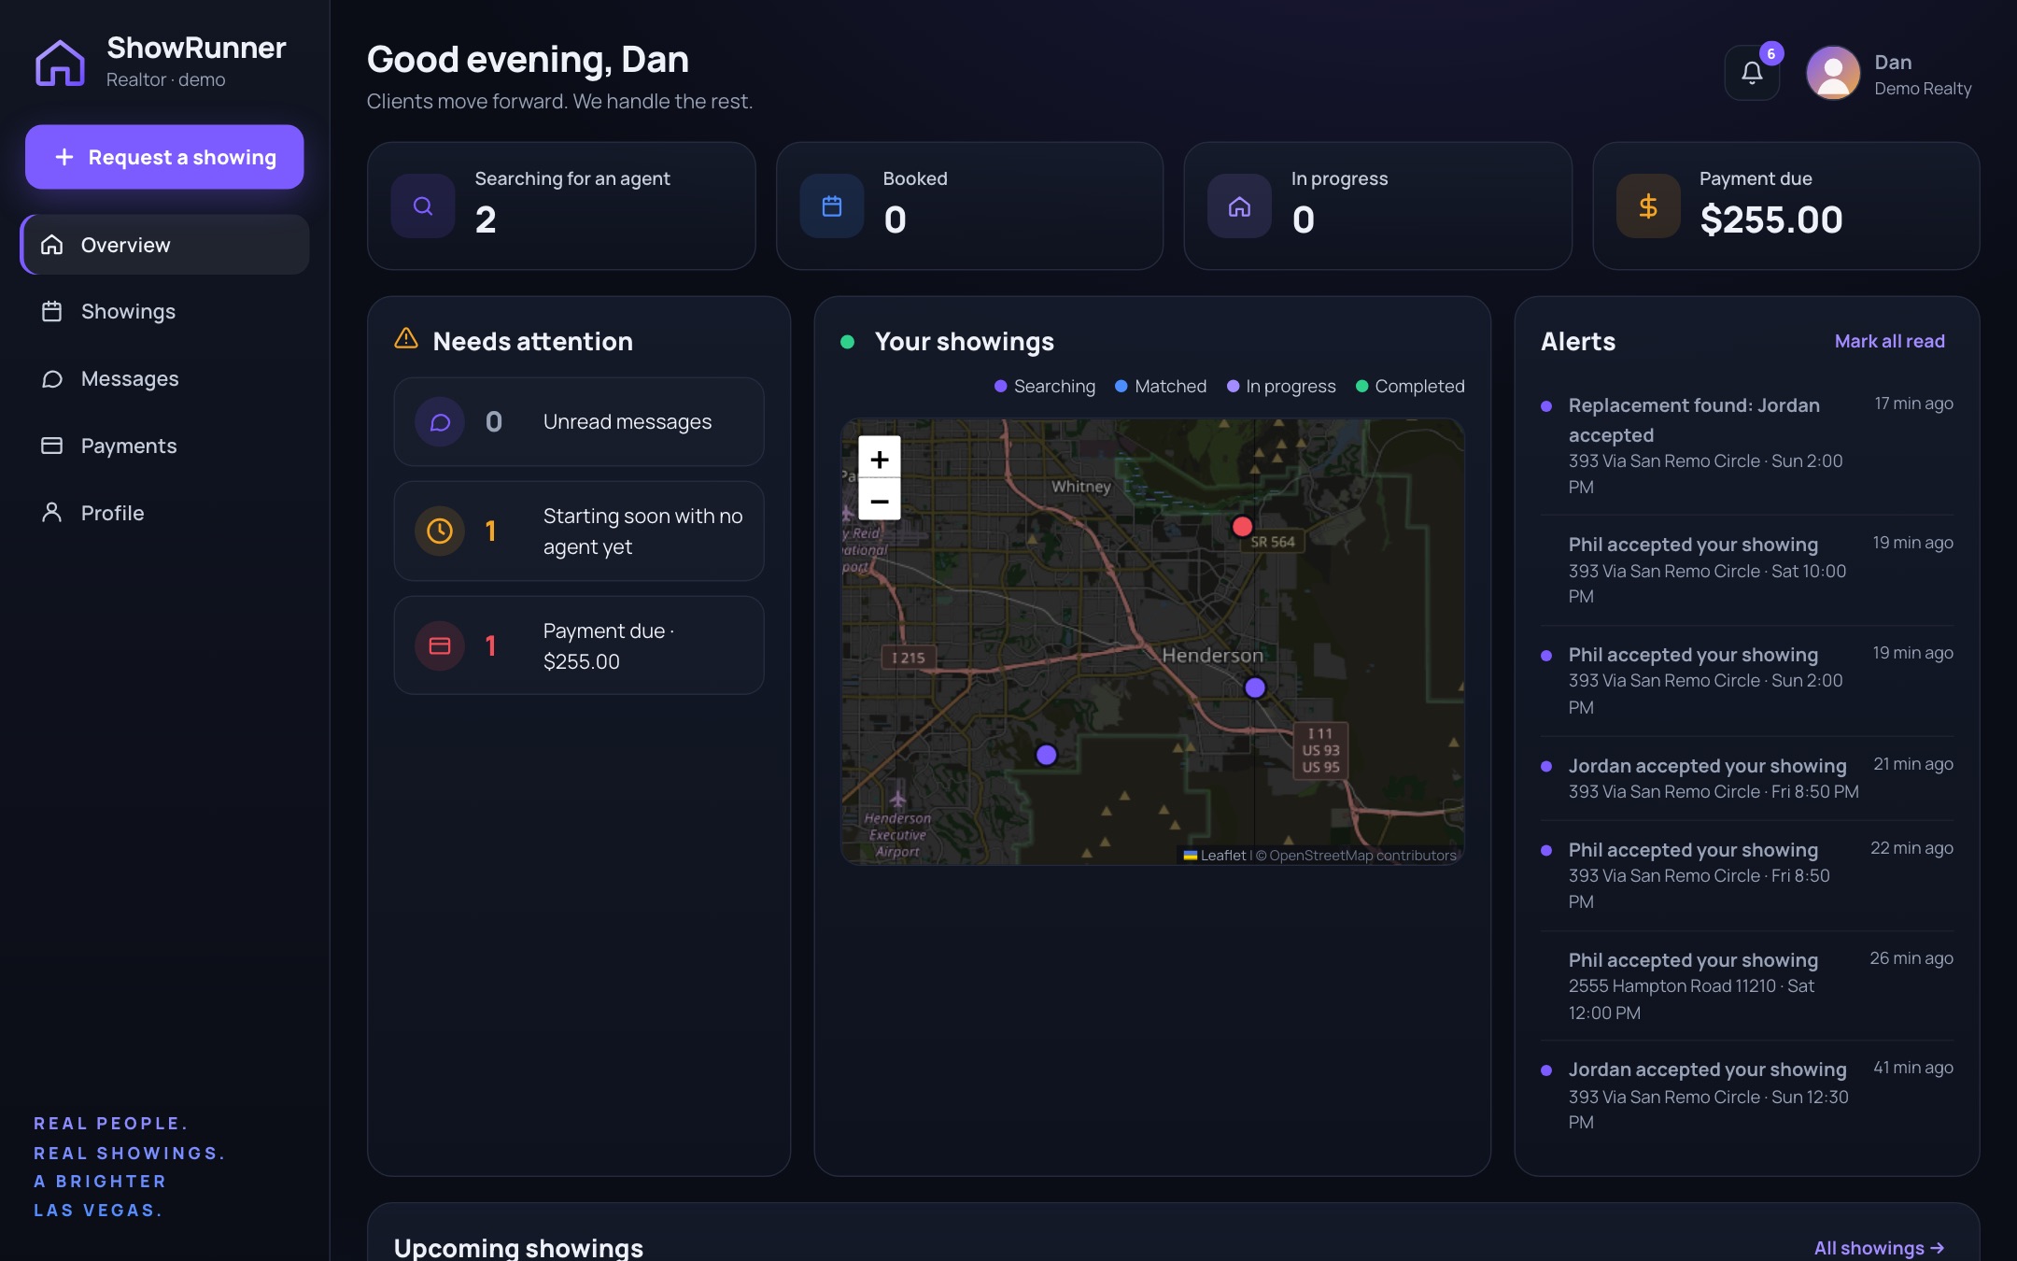Screen dimensions: 2017x1261
Task: Click the red showing marker near SR 564
Action: point(1242,526)
